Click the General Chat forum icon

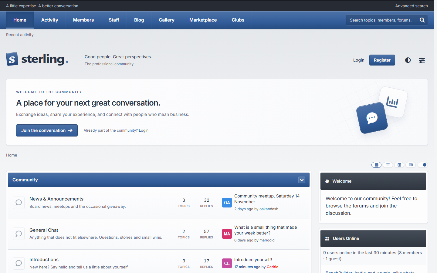(19, 234)
